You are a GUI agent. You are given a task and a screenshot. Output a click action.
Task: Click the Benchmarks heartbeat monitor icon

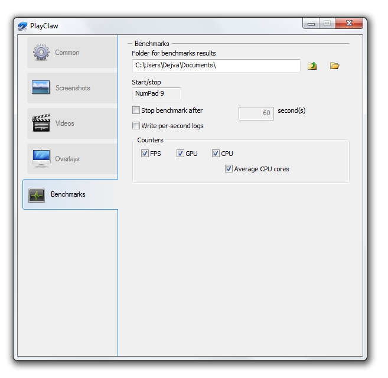(37, 195)
